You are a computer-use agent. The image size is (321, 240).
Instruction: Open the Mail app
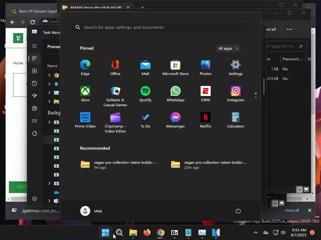pos(145,67)
